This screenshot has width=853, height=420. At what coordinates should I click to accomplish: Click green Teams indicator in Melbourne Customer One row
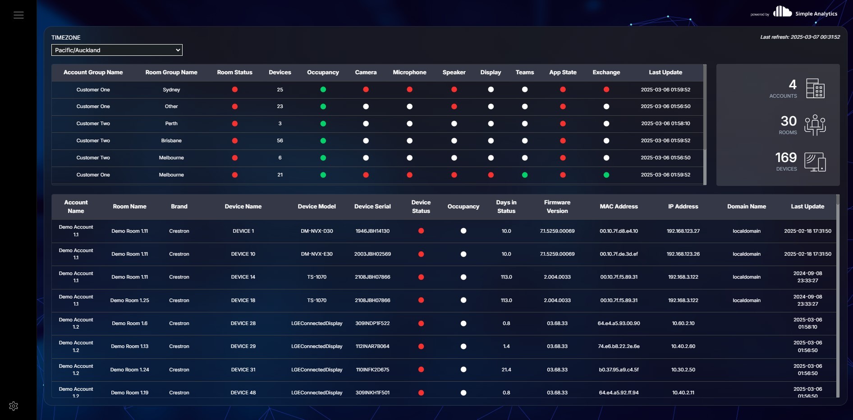tap(525, 175)
